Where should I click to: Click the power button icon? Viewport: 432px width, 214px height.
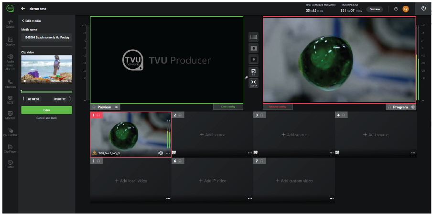pos(424,8)
